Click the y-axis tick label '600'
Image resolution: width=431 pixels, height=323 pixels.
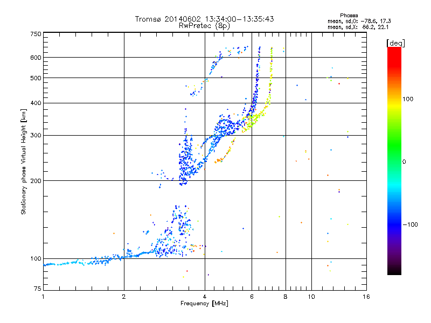[36, 58]
